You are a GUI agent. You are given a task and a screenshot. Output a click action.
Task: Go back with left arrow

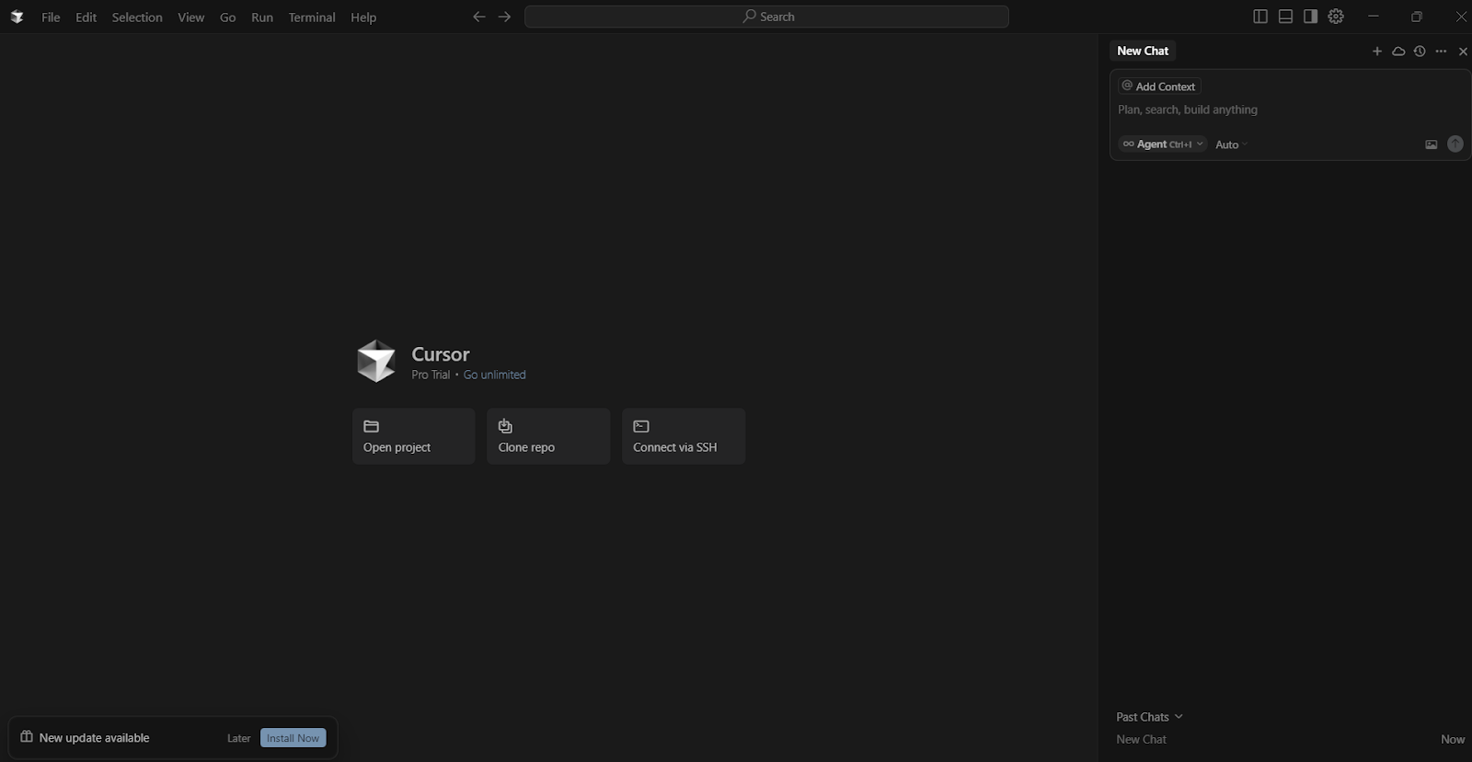click(478, 17)
